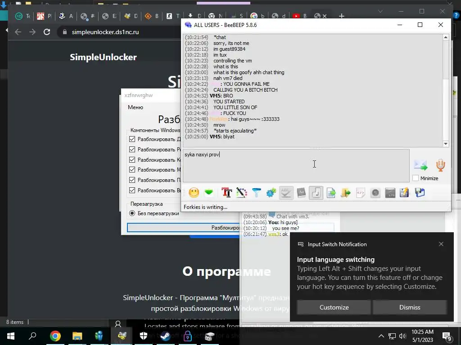Toggle the word completer dictionary icon
The height and width of the screenshot is (345, 461).
[301, 193]
